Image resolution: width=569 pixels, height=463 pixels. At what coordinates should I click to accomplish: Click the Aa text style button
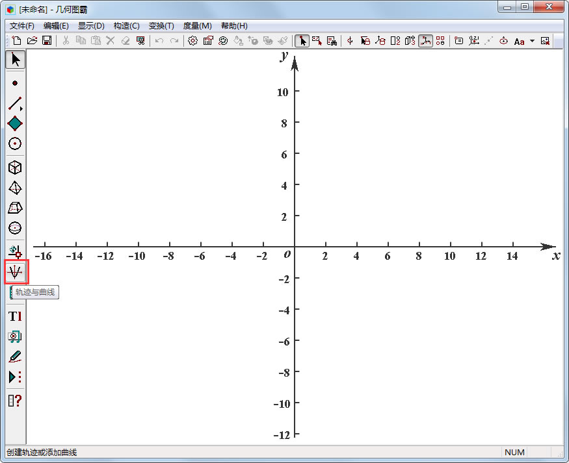519,41
